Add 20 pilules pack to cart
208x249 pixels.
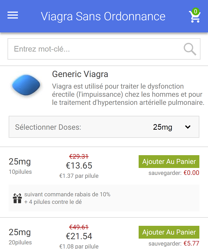(169, 232)
